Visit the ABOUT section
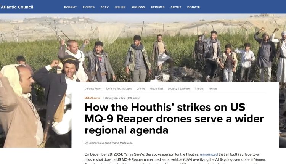Viewport: 286px width, 164px height. [176, 7]
